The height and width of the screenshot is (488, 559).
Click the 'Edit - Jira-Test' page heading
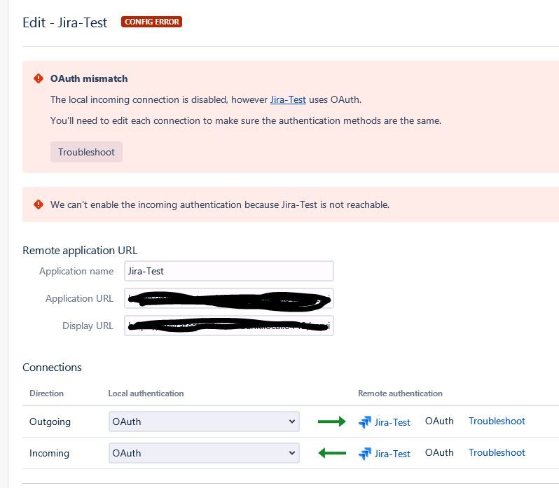(x=64, y=22)
